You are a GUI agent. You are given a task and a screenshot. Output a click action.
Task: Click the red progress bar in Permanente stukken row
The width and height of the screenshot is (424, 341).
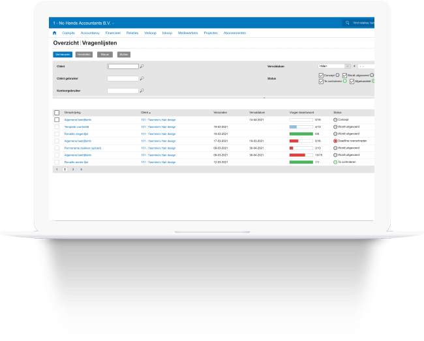(301, 148)
